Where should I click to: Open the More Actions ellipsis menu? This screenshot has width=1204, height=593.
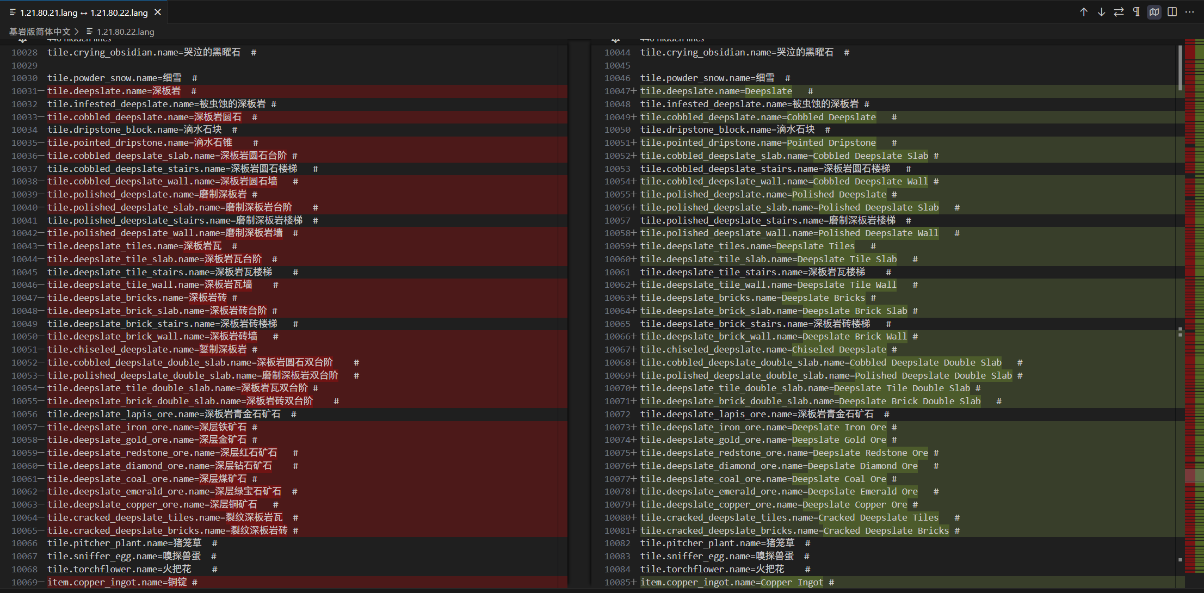point(1190,12)
